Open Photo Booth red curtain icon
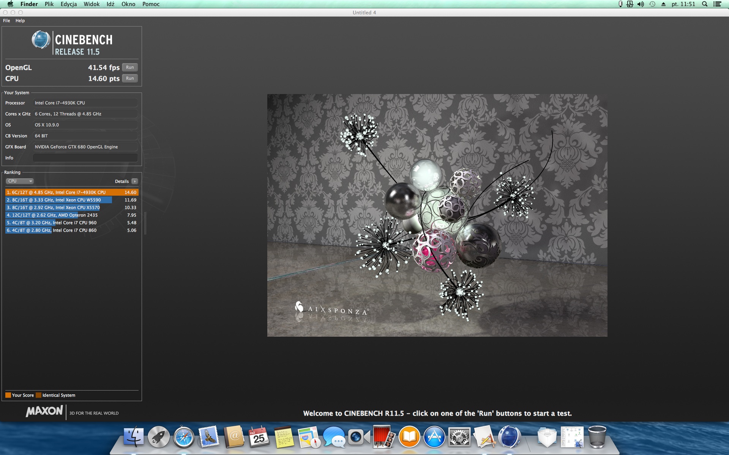 point(384,437)
